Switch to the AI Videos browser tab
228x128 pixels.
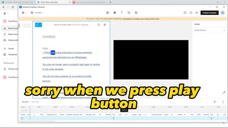(18, 2)
